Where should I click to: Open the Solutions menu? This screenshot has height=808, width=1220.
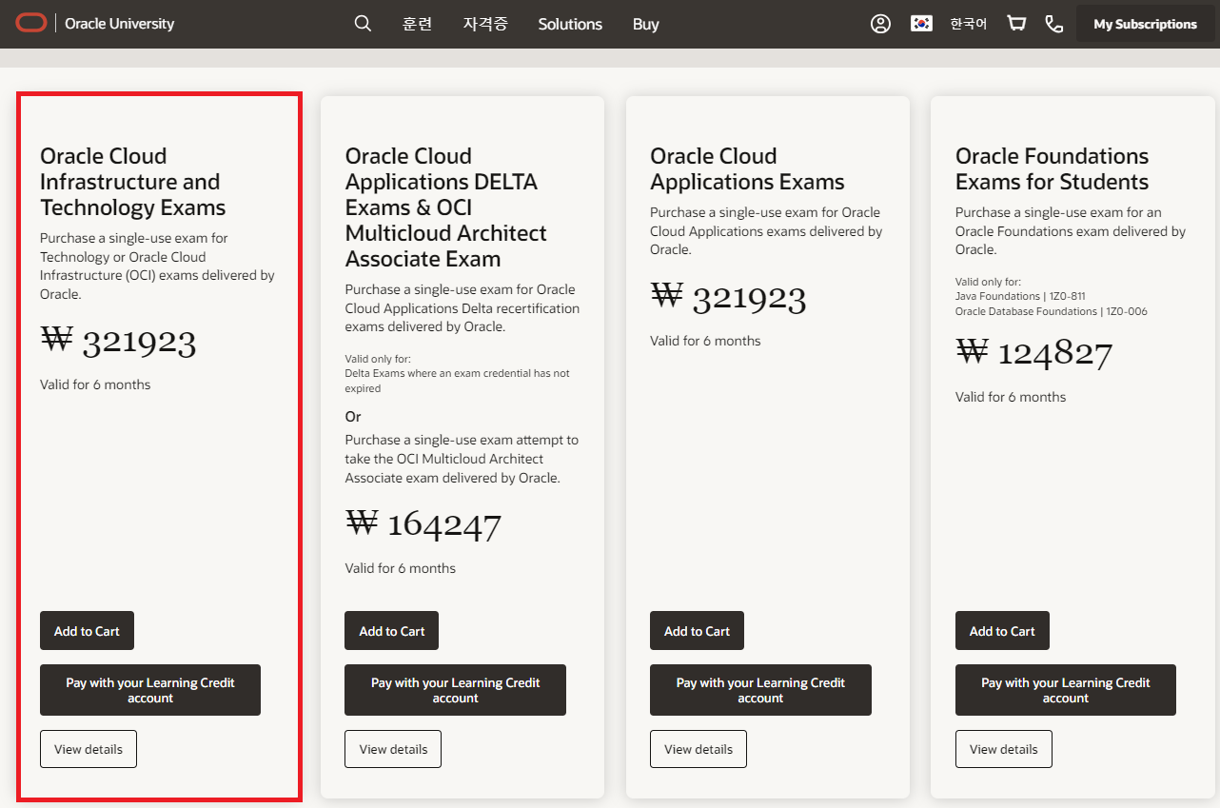pyautogui.click(x=570, y=24)
